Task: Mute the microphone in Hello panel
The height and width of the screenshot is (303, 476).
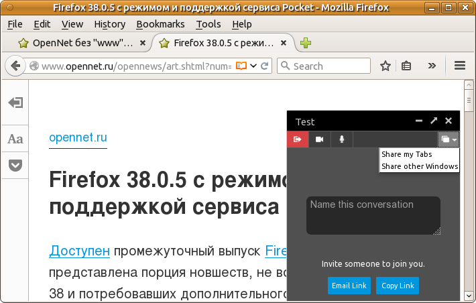Action: tap(342, 139)
